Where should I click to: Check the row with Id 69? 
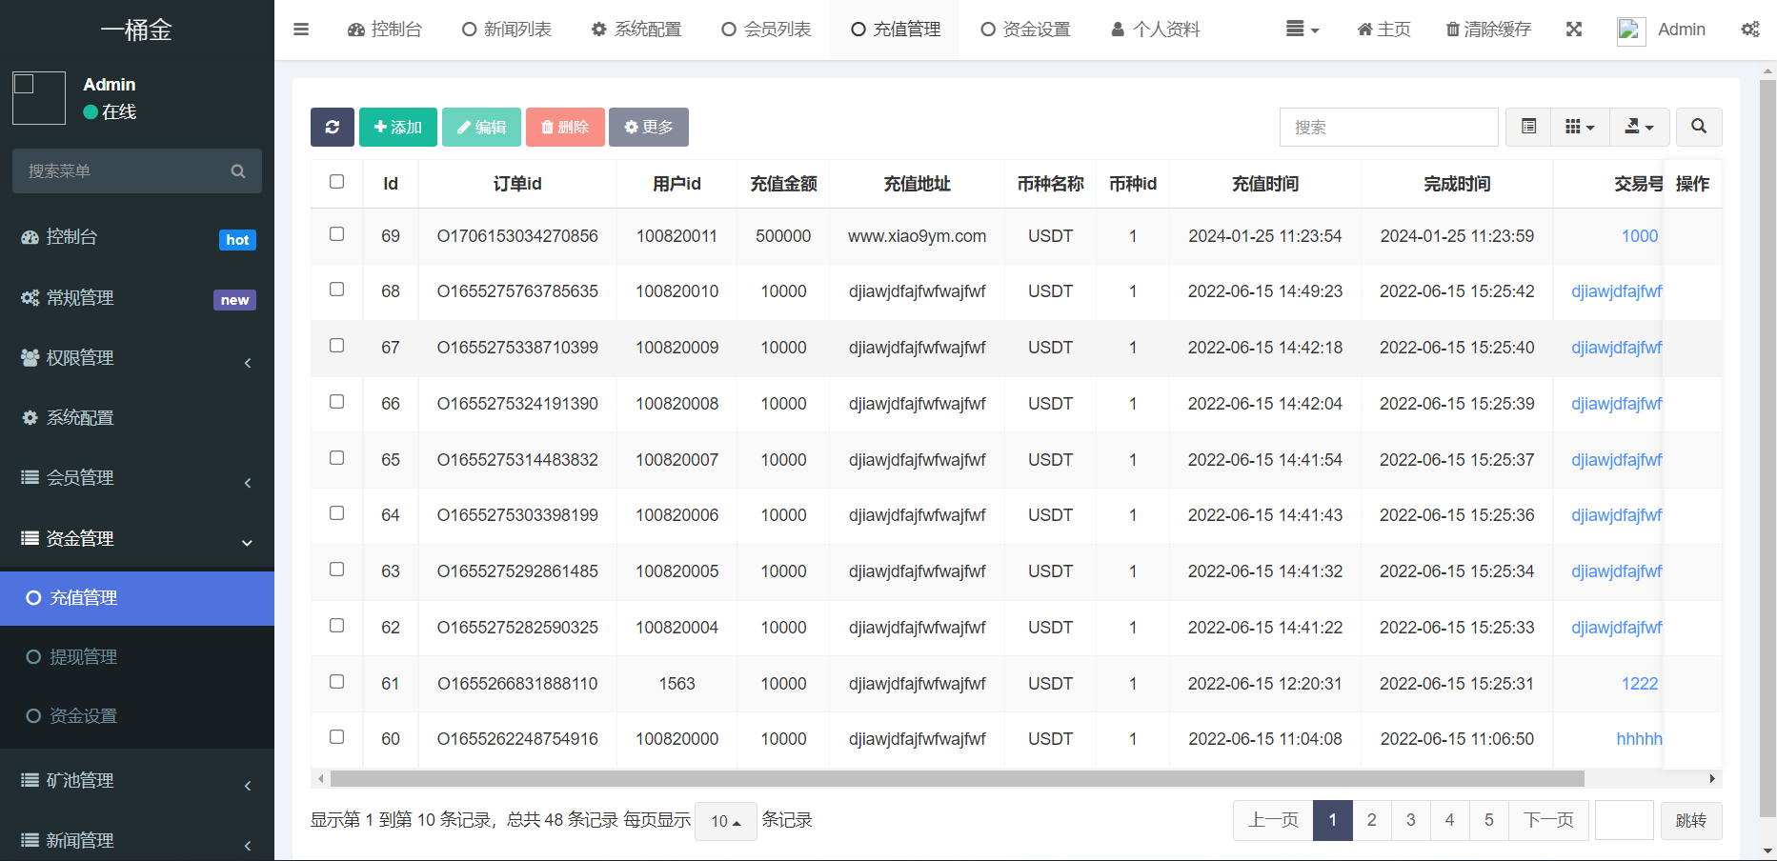tap(336, 234)
